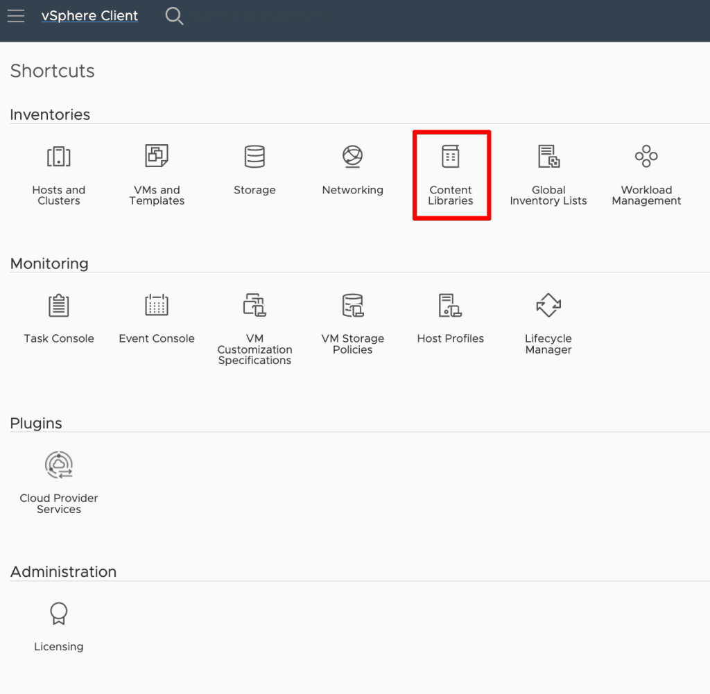Open VMs and Templates icon
Viewport: 710px width, 694px height.
tap(157, 156)
